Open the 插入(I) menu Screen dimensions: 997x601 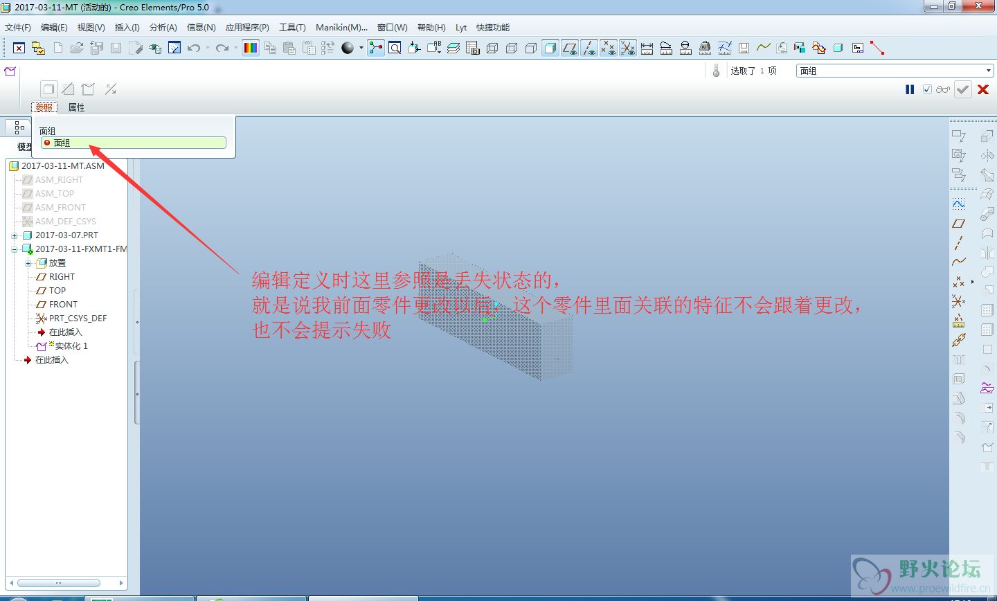pyautogui.click(x=127, y=28)
